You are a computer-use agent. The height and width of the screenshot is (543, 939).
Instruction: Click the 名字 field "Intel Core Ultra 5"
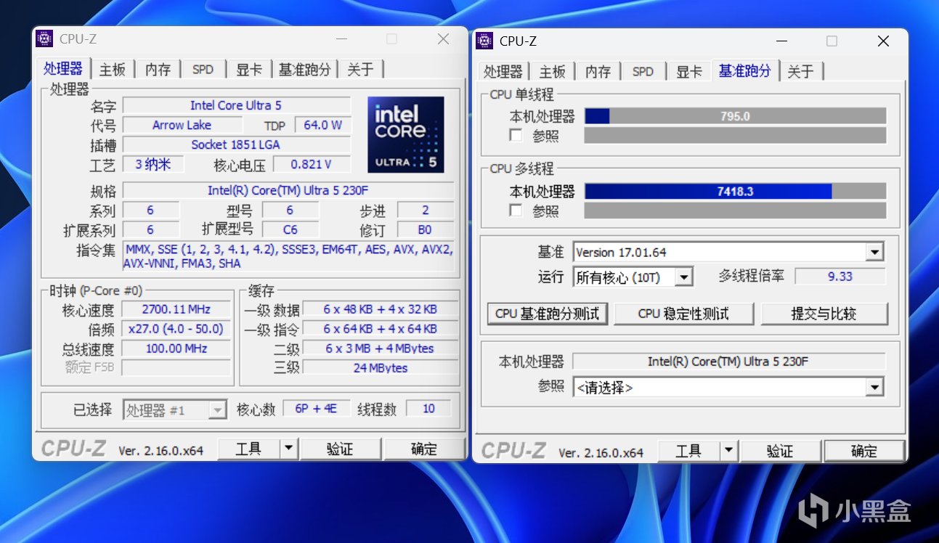coord(236,105)
